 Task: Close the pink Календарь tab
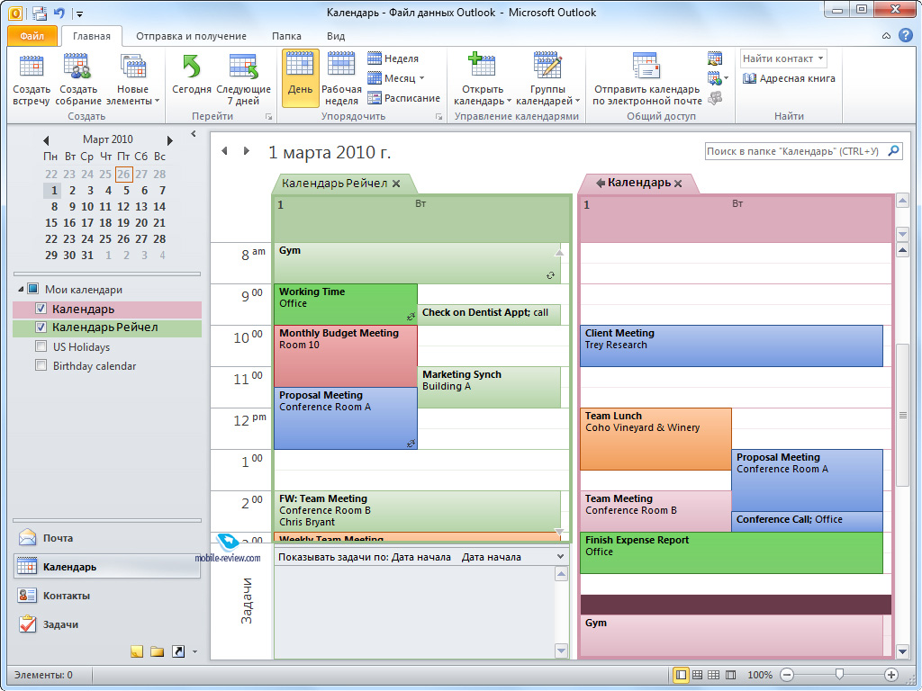[679, 184]
